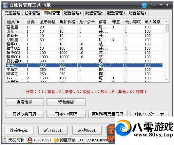Select the 配置管理1 tab
The width and height of the screenshot is (174, 145).
72,13
